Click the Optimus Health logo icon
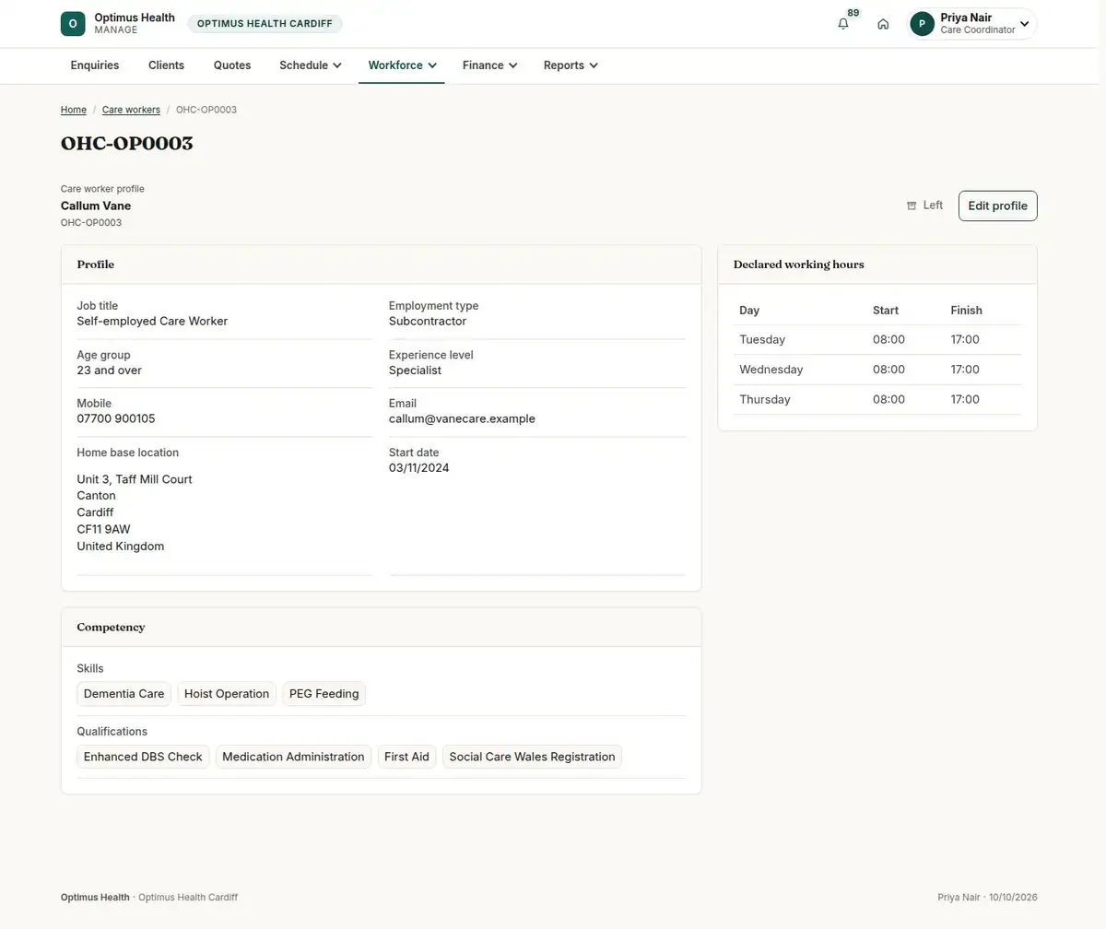This screenshot has width=1106, height=929. [x=73, y=24]
